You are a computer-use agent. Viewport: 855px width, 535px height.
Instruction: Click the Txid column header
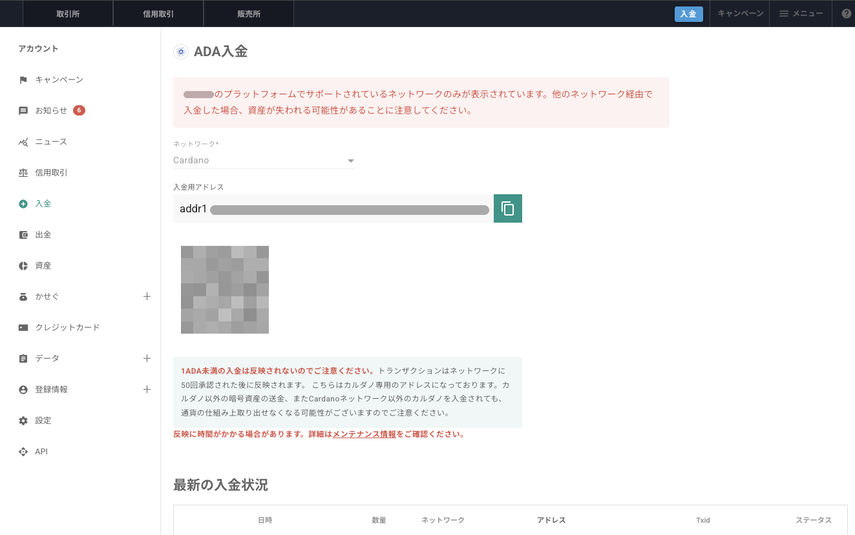703,520
